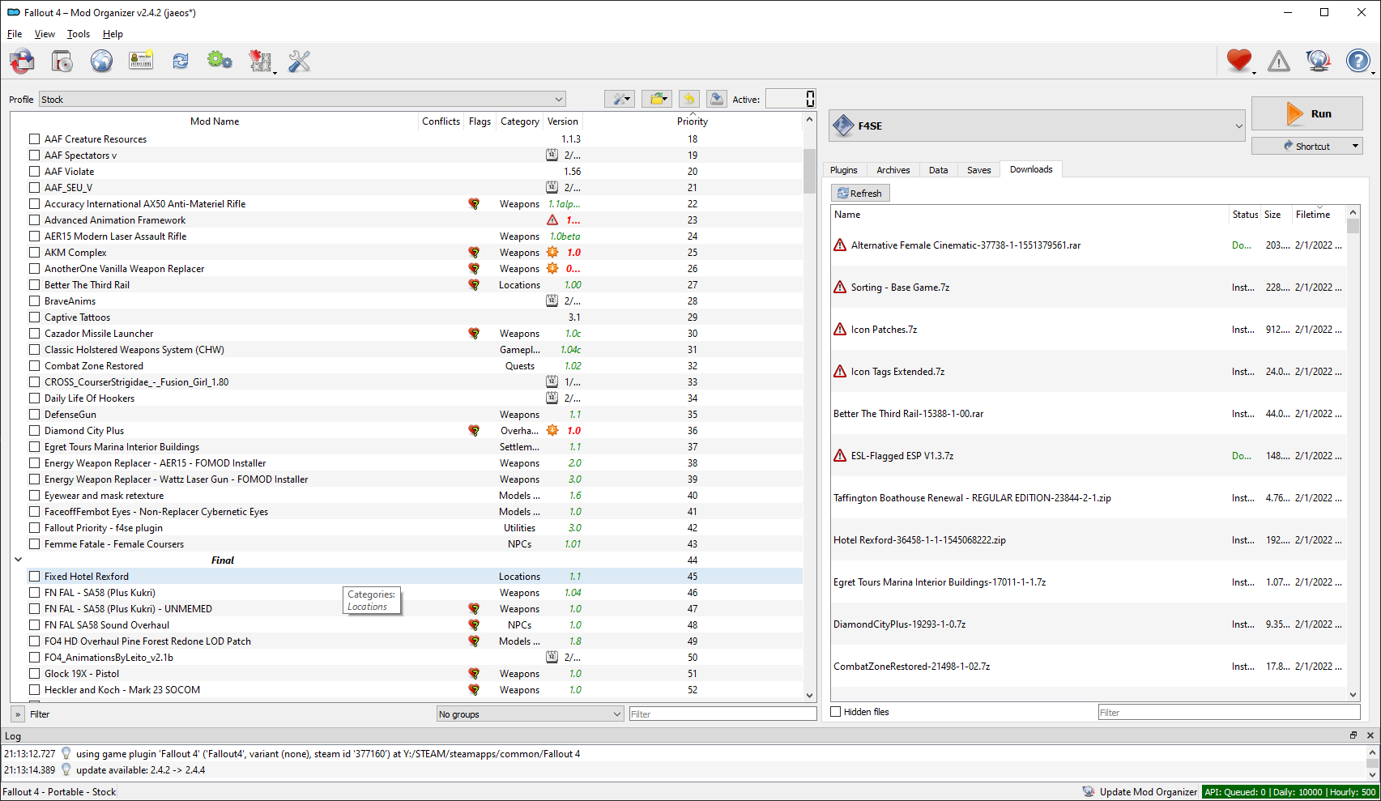Viewport: 1381px width, 801px height.
Task: Switch to the Archives tab
Action: [893, 170]
